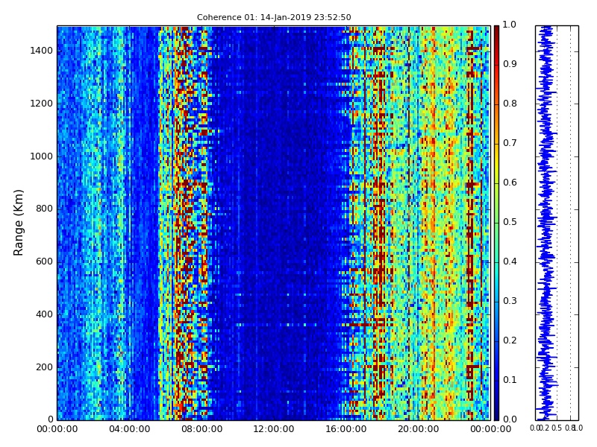597x447 pixels.
Task: Click the 0.5 label under the profile plot
Action: [x=557, y=428]
